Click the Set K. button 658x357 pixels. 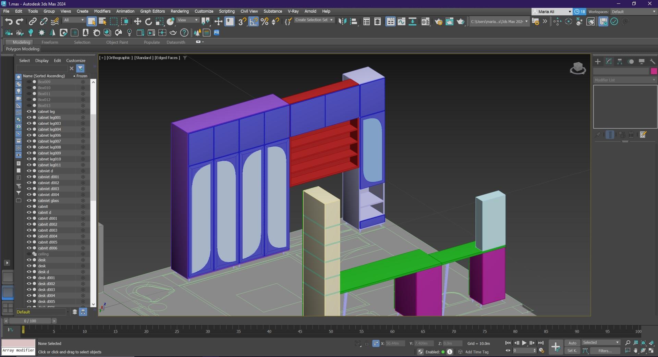point(572,351)
